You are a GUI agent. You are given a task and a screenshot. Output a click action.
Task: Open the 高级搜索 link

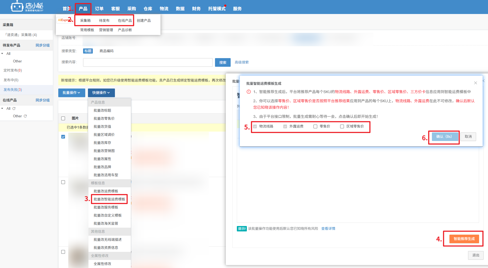click(x=241, y=62)
